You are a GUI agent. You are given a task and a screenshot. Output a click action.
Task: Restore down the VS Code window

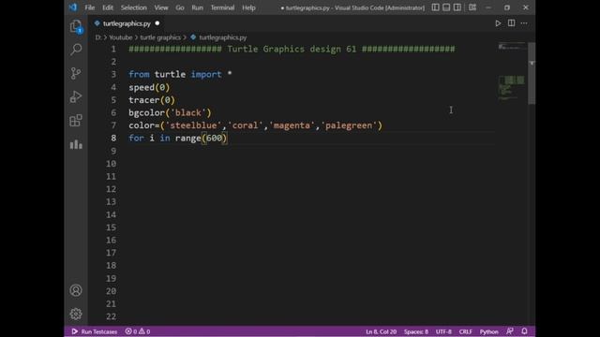507,7
